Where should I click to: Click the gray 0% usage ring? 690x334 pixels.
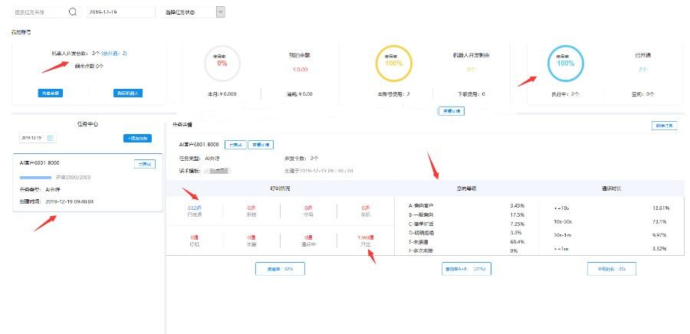click(222, 64)
